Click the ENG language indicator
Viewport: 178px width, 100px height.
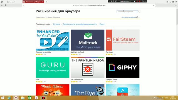pyautogui.click(x=167, y=98)
